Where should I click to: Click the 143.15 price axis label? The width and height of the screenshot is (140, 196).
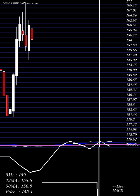click(132, 65)
